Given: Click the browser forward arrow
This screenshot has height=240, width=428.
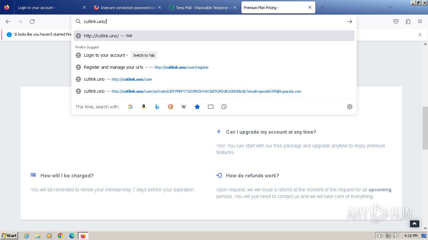Looking at the screenshot, I should [x=20, y=21].
